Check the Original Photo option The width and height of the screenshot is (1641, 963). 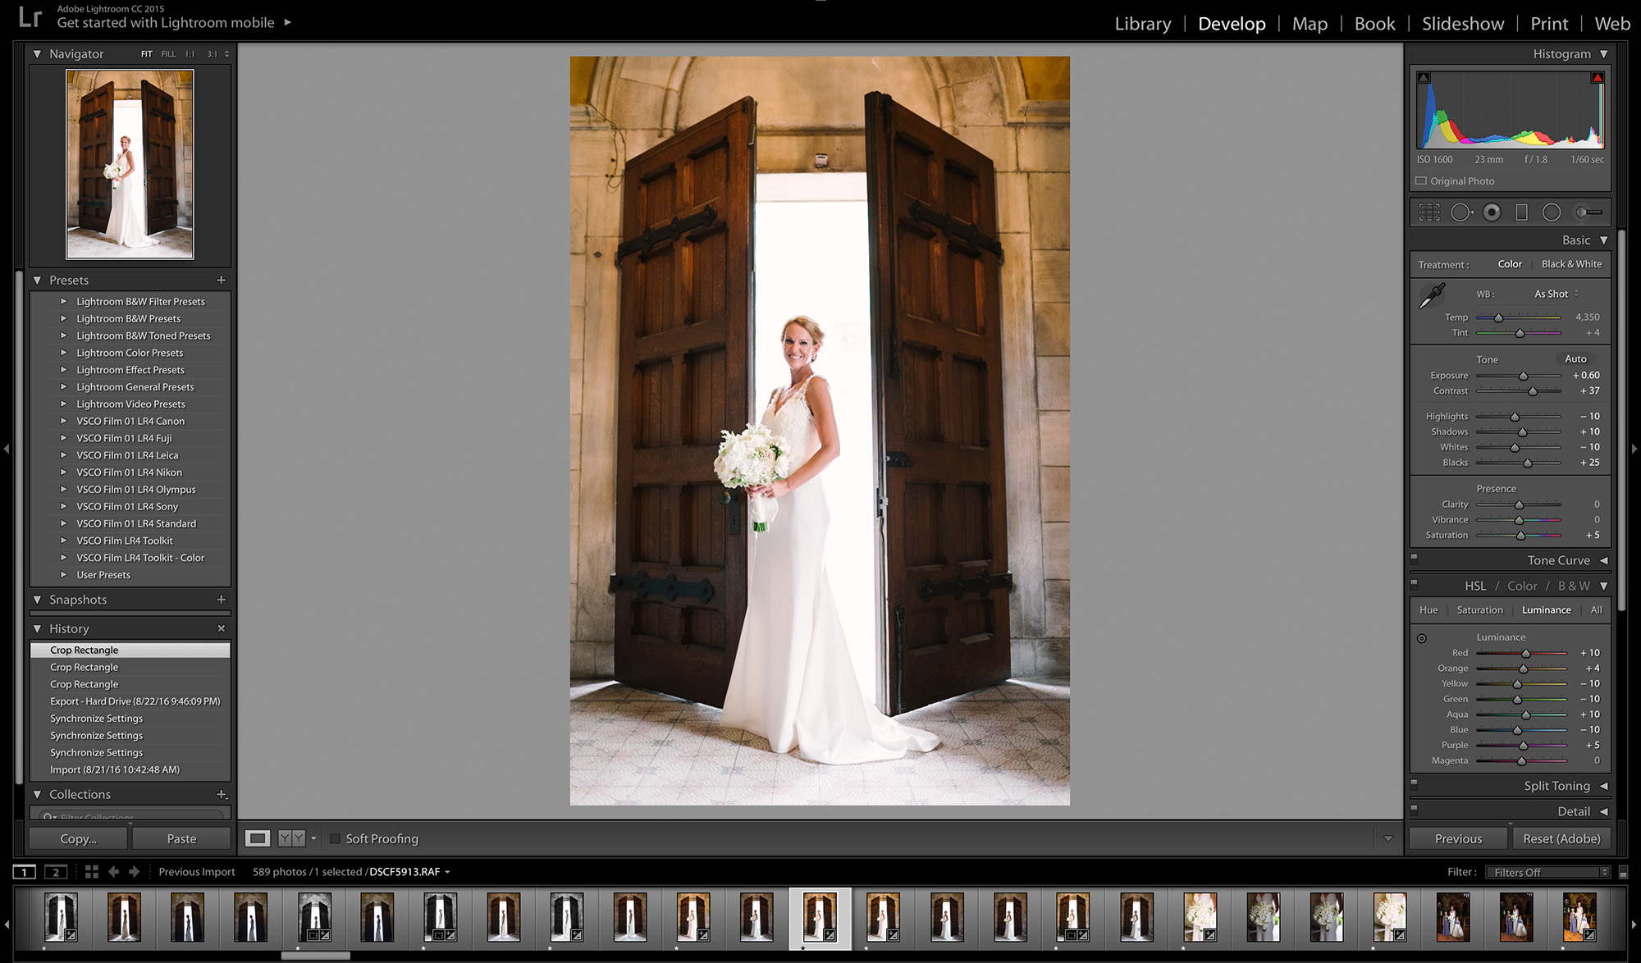click(1421, 181)
